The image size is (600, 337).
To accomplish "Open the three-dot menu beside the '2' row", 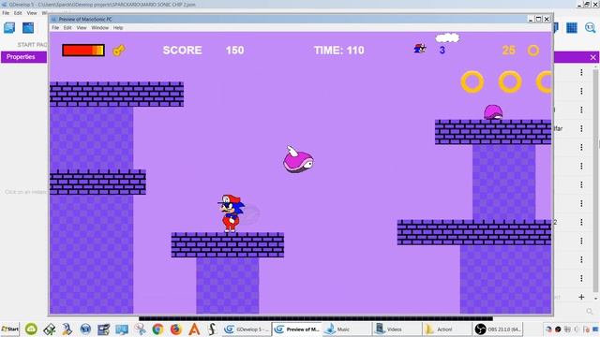I will (x=581, y=222).
